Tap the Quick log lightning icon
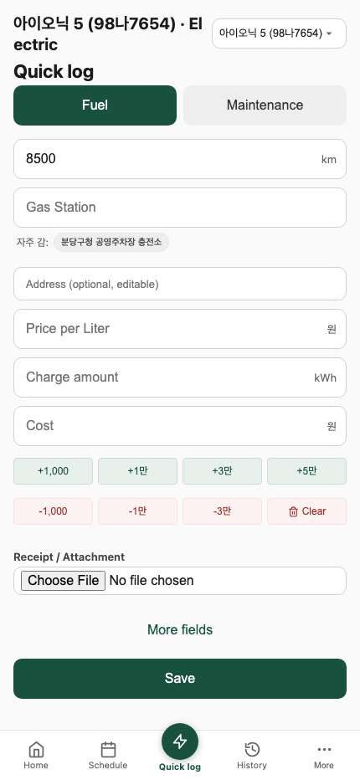 180,742
